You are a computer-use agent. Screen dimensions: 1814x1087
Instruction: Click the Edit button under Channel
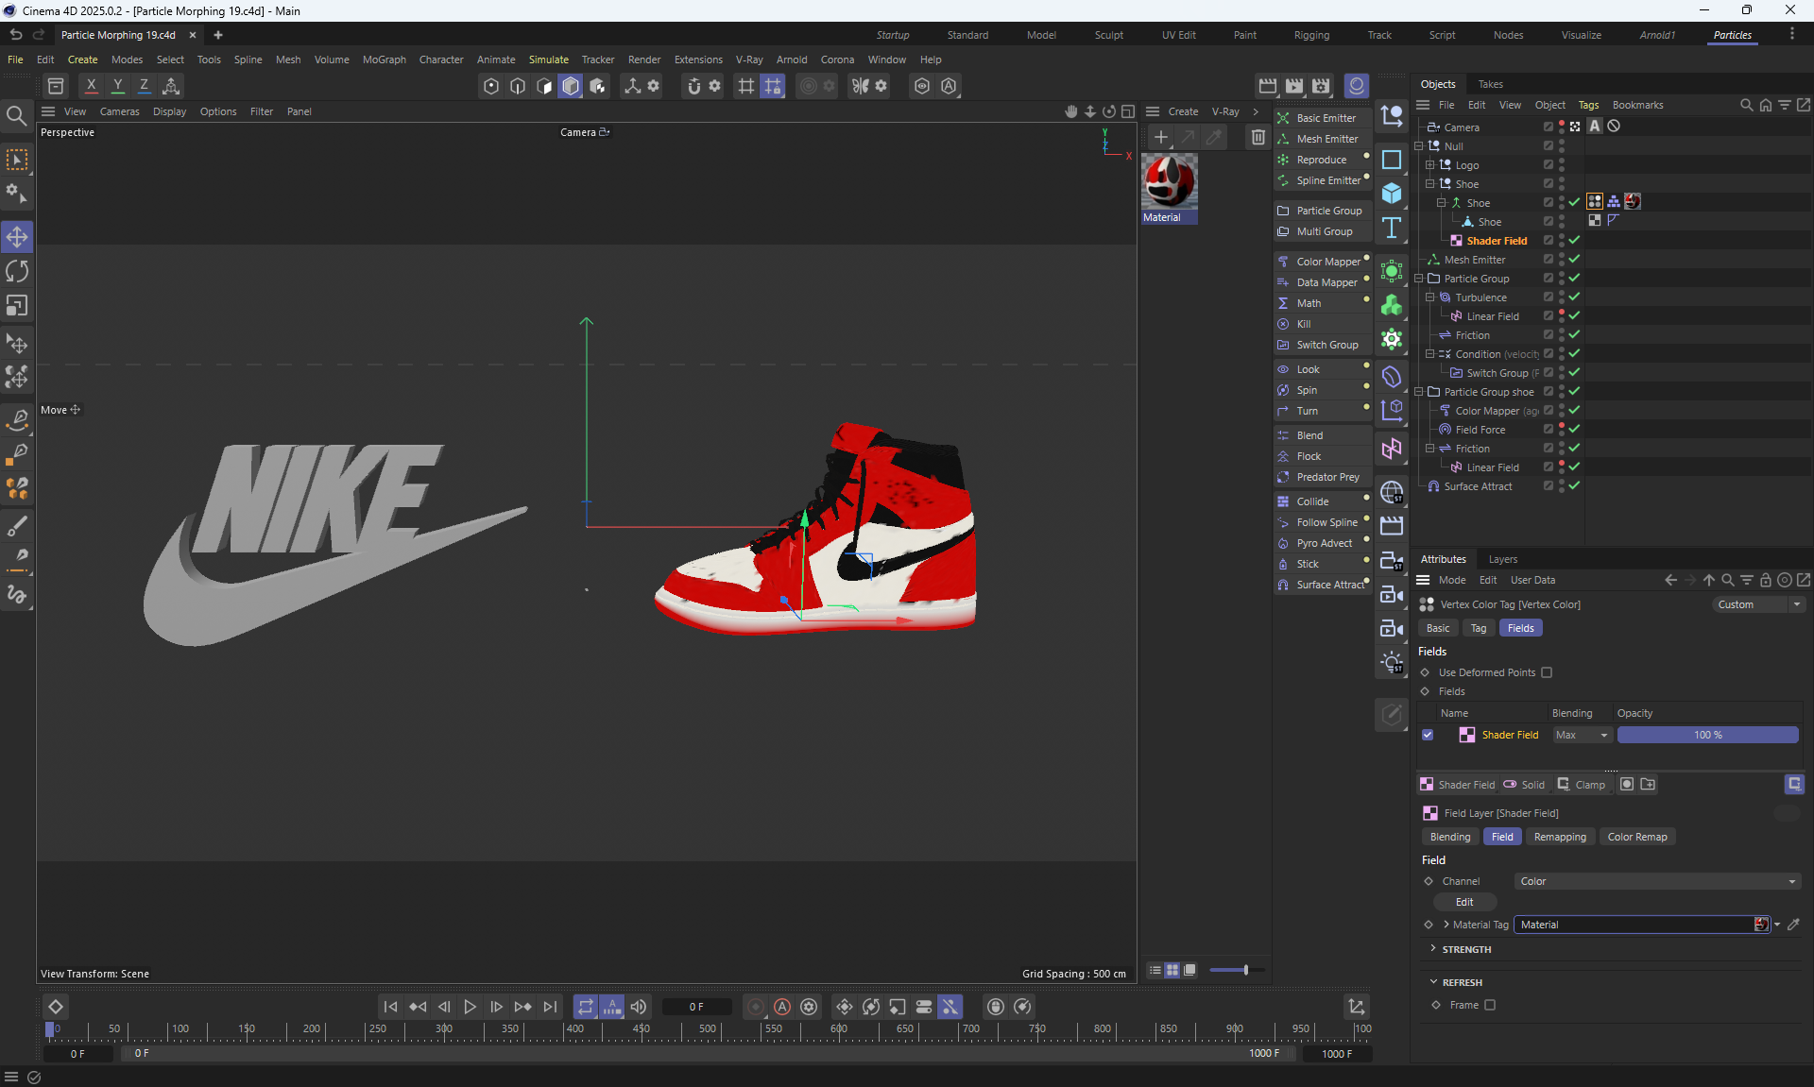(1464, 902)
